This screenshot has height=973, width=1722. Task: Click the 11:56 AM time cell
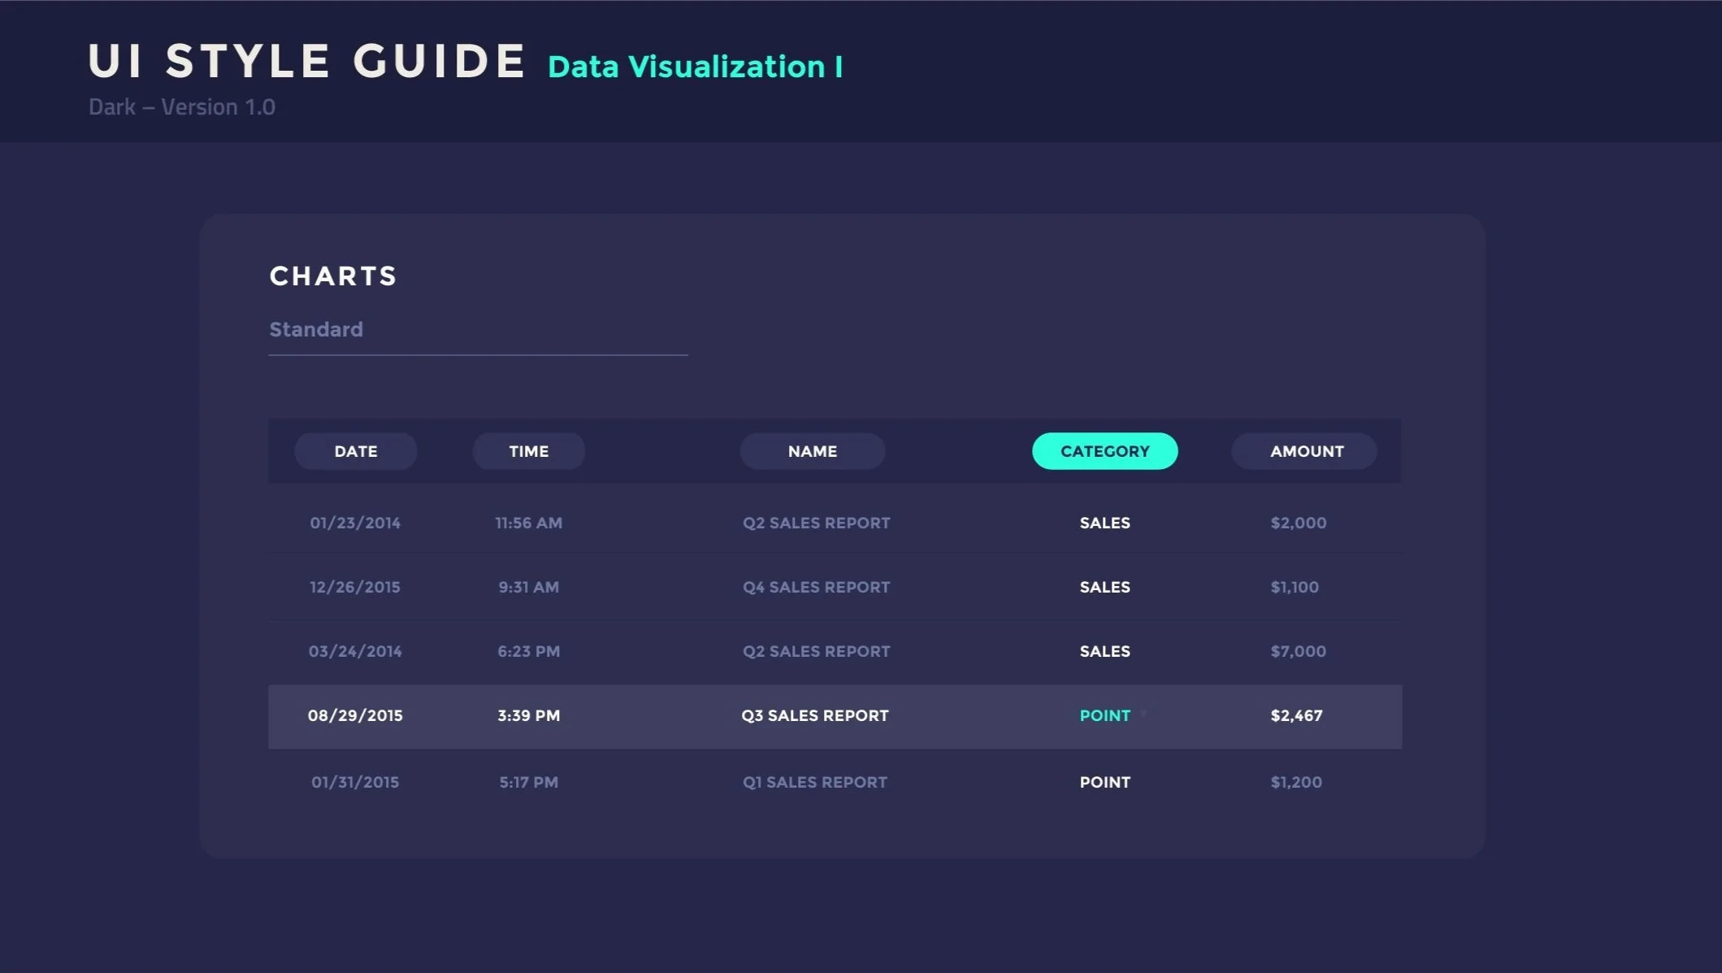click(x=528, y=523)
